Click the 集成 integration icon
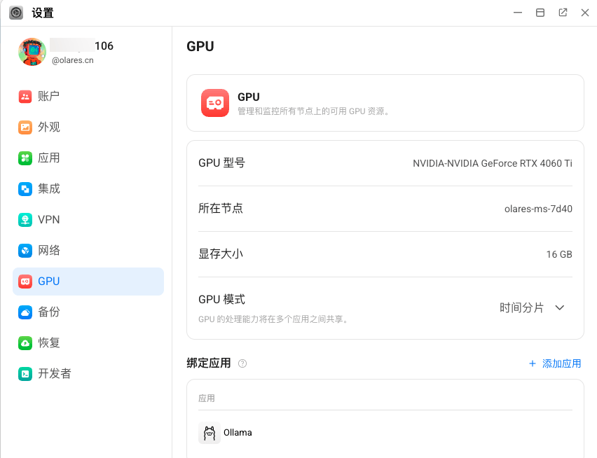The width and height of the screenshot is (597, 458). click(25, 189)
